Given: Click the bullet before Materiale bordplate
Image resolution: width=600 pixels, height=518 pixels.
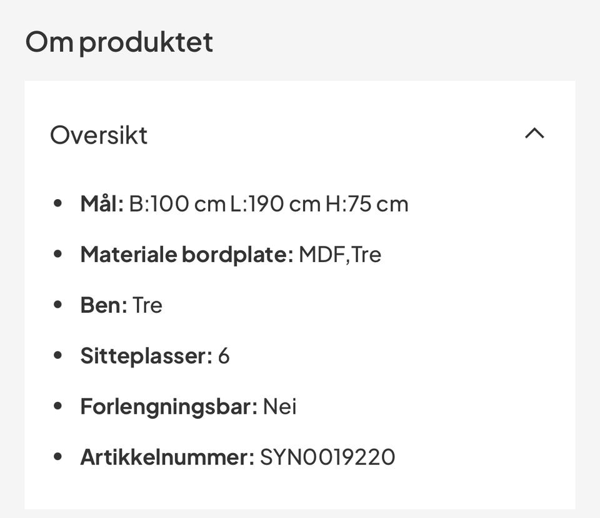Looking at the screenshot, I should (x=58, y=254).
